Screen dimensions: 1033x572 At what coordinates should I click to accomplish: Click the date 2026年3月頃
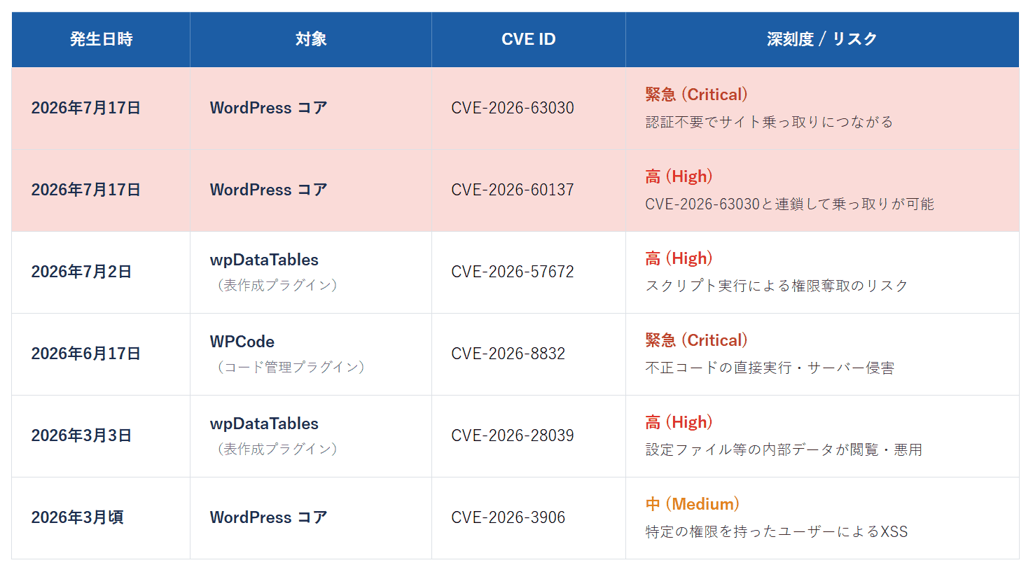click(x=78, y=517)
